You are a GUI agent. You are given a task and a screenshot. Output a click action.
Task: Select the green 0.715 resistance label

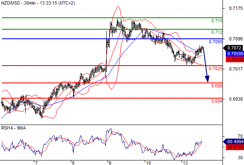[217, 21]
